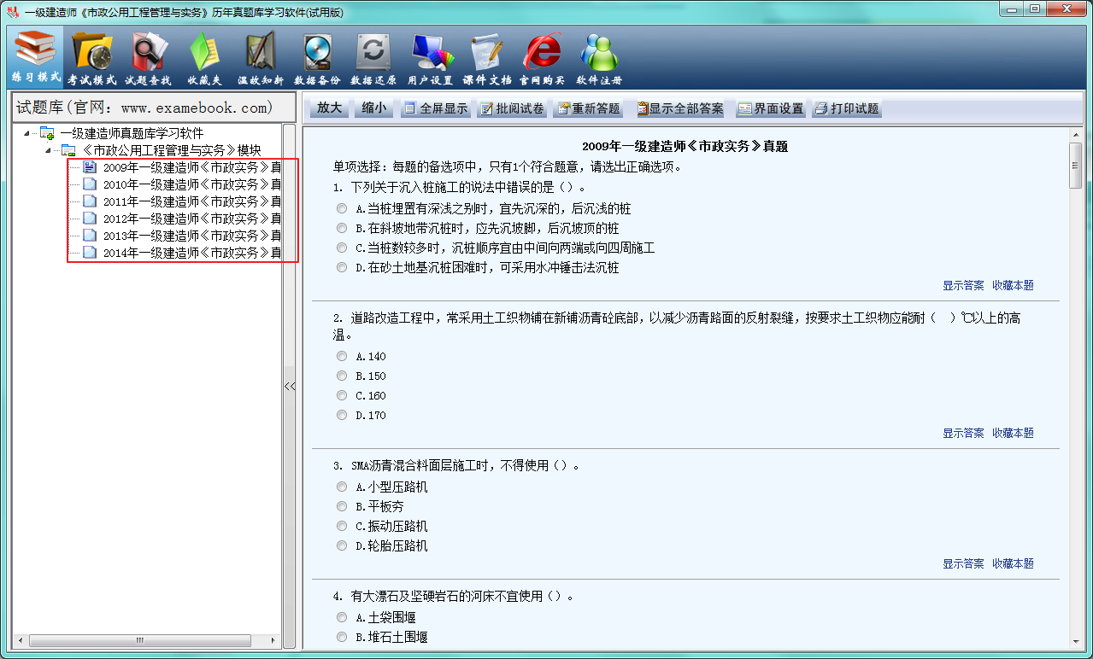
Task: Select option B.平板夯
Action: (x=342, y=506)
